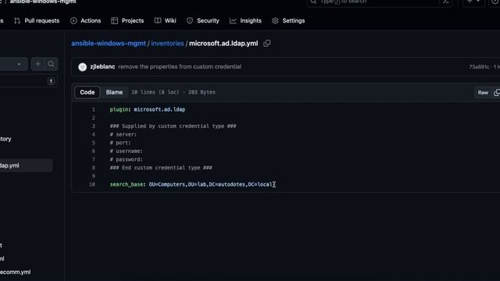Click the Wiki book icon
Viewport: 500px width, 281px height.
click(x=158, y=21)
